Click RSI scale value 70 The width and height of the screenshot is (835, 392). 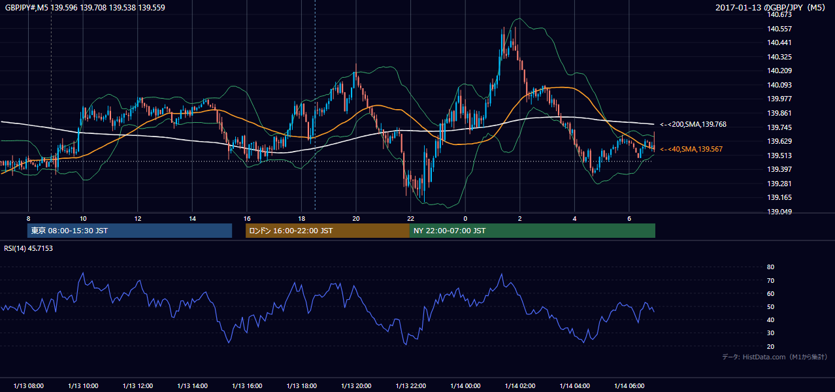[x=771, y=280]
